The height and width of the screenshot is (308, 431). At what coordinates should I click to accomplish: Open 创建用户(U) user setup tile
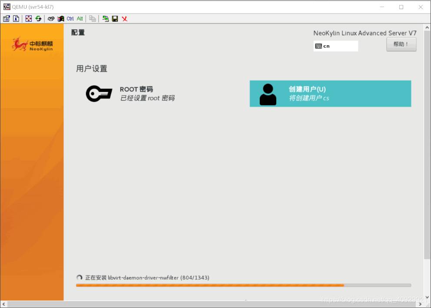(330, 94)
